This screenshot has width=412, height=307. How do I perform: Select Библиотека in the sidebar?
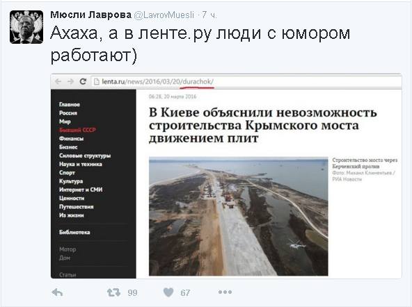click(x=74, y=232)
